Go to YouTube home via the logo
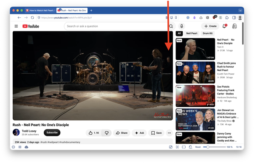Viewport: 254px width, 163px height. click(x=31, y=26)
